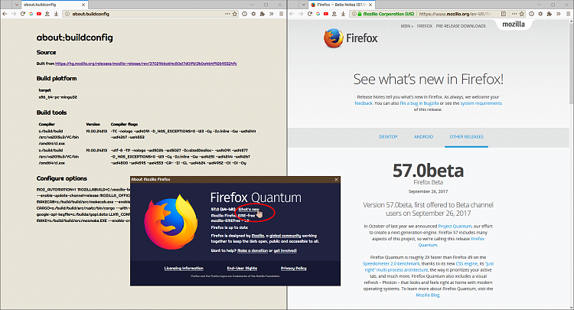Viewport: 574px width, 310px height.
Task: Open Make a donation link in About dialog
Action: 253,251
